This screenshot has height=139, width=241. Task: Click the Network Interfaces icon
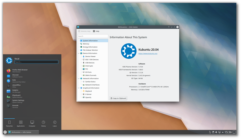coord(84,85)
